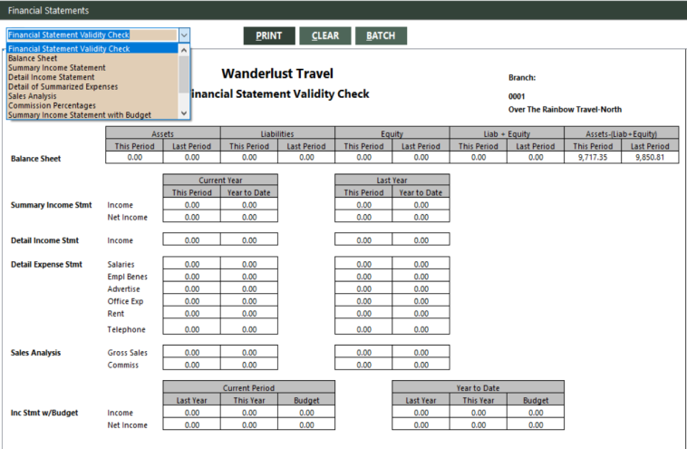This screenshot has height=449, width=687.
Task: Click the Liabilities column group header
Action: click(277, 133)
